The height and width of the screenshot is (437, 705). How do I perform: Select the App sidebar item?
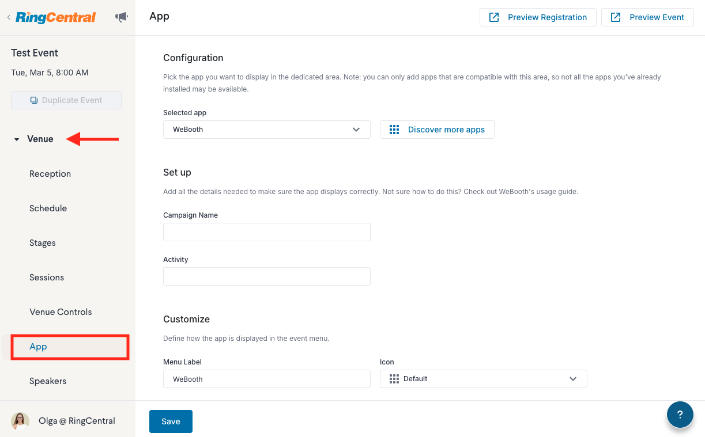tap(69, 347)
